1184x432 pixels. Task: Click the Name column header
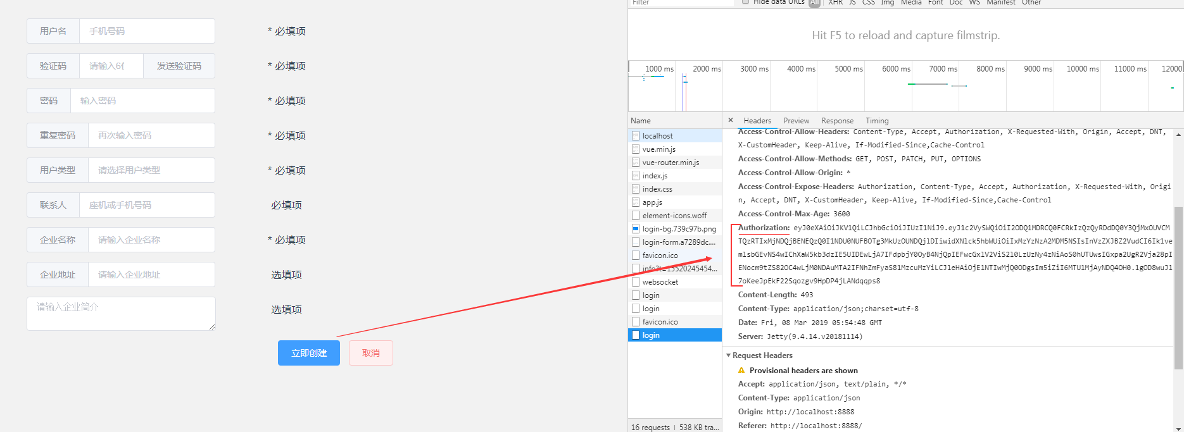click(x=675, y=121)
